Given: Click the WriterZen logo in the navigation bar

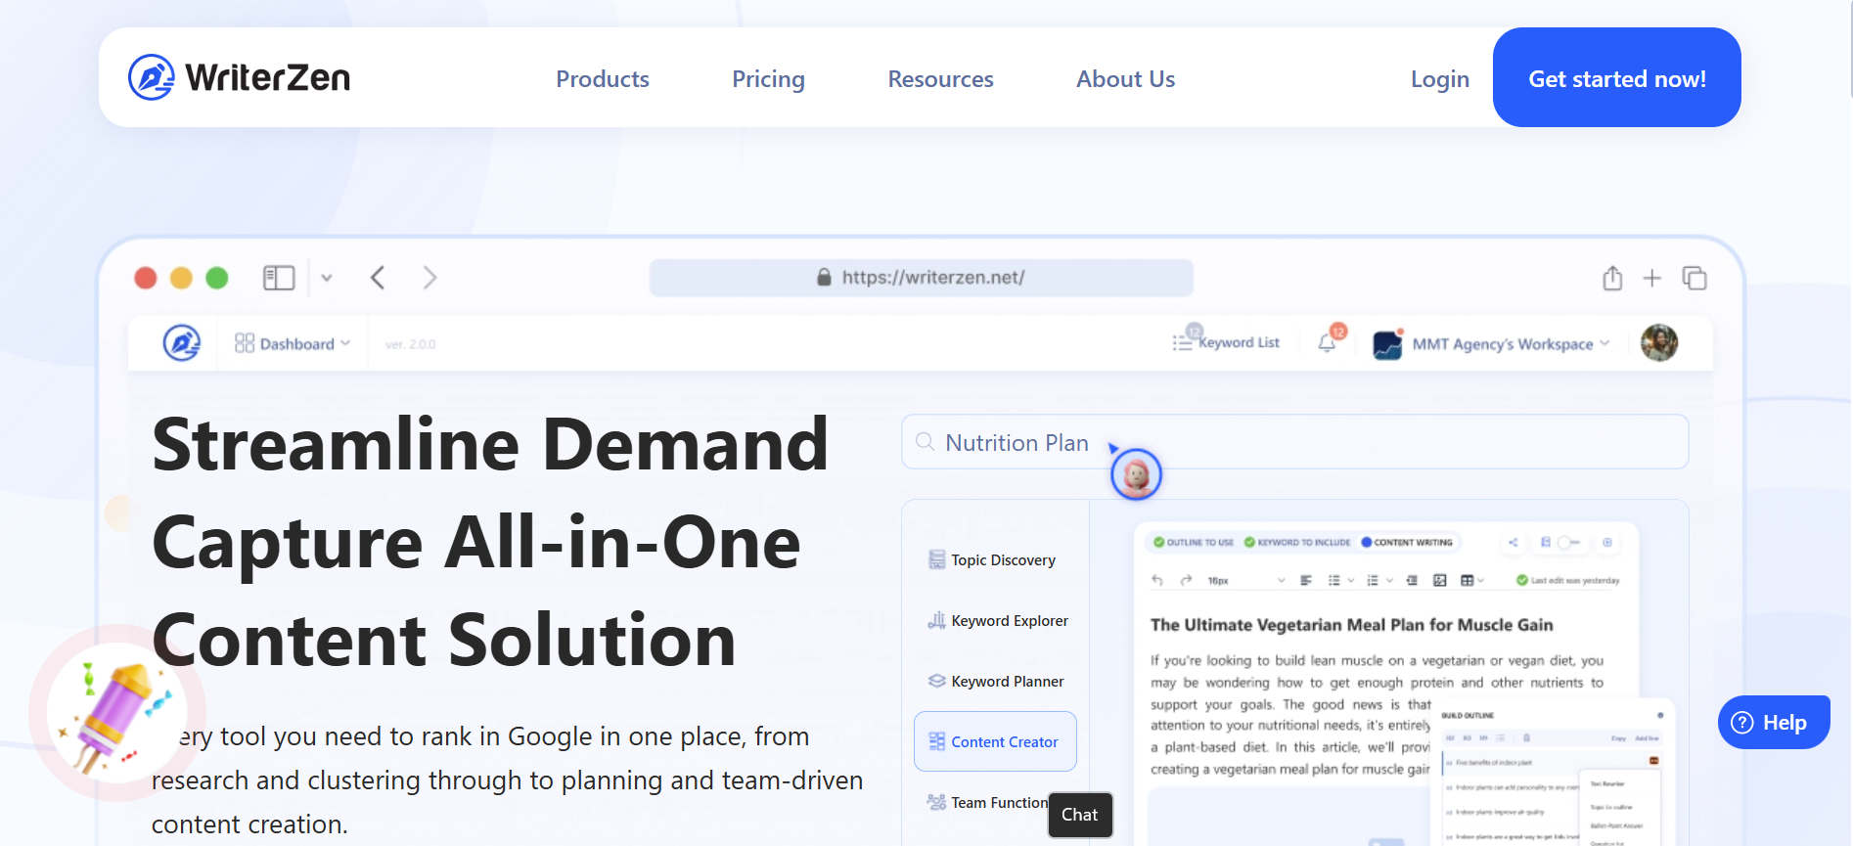Looking at the screenshot, I should (x=239, y=77).
